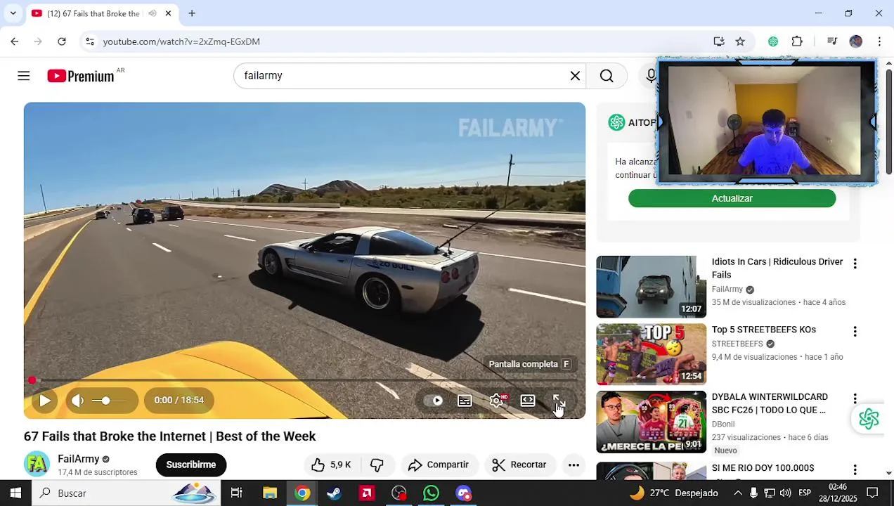Adjust the player volume slider

pyautogui.click(x=111, y=401)
